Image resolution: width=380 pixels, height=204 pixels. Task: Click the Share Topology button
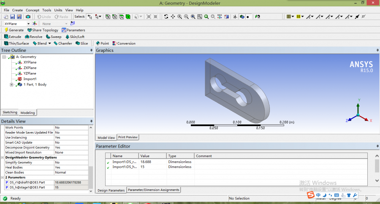pos(43,30)
